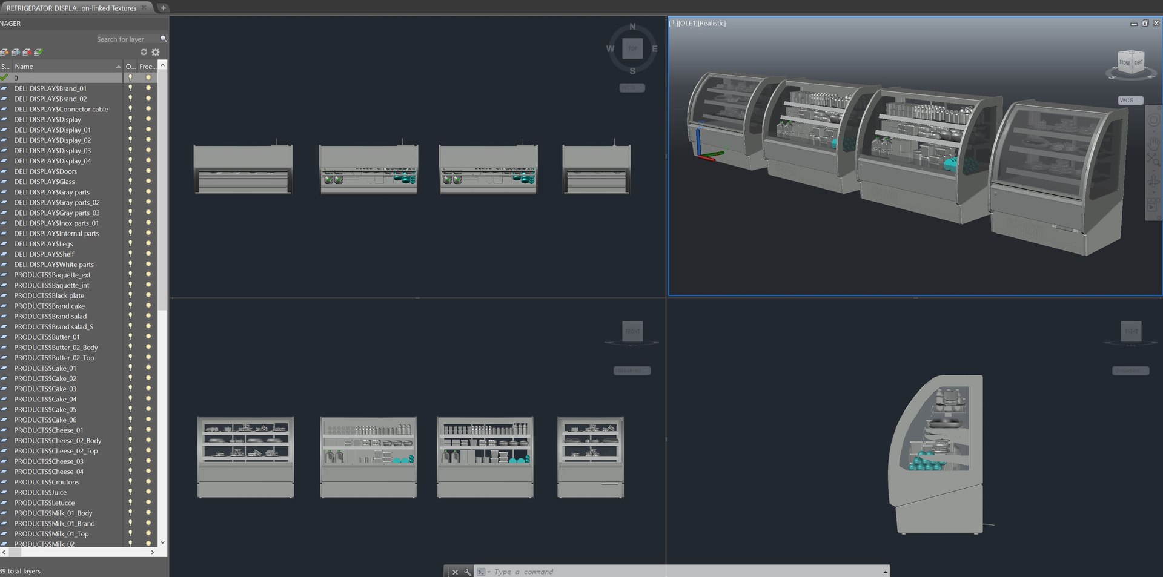Click scrollbar up arrow in layer list
Screen dimensions: 1163x577
tap(162, 65)
